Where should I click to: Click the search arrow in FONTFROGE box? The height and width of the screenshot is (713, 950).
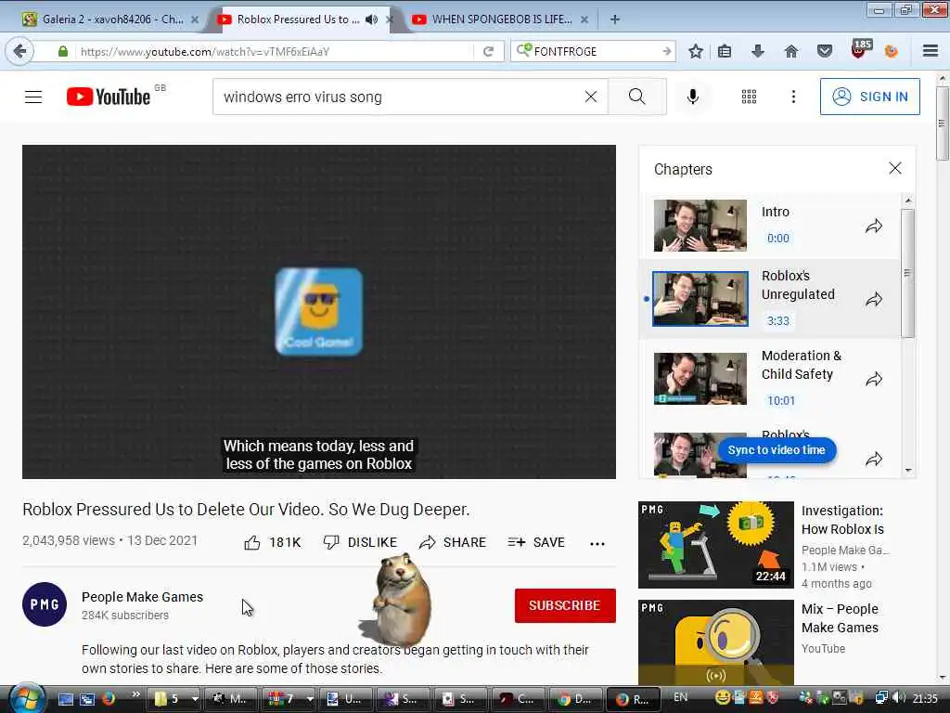pos(666,52)
